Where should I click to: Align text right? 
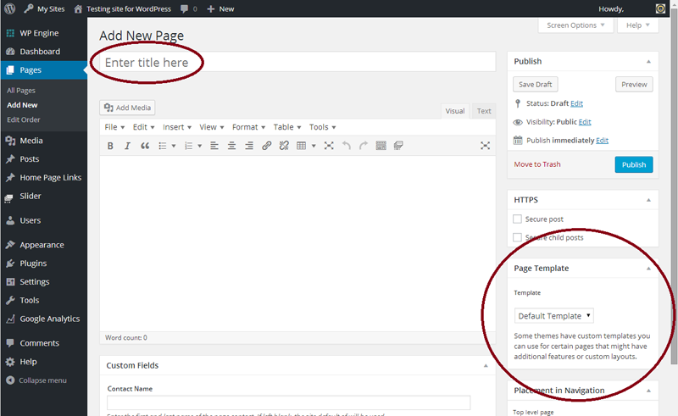point(249,146)
